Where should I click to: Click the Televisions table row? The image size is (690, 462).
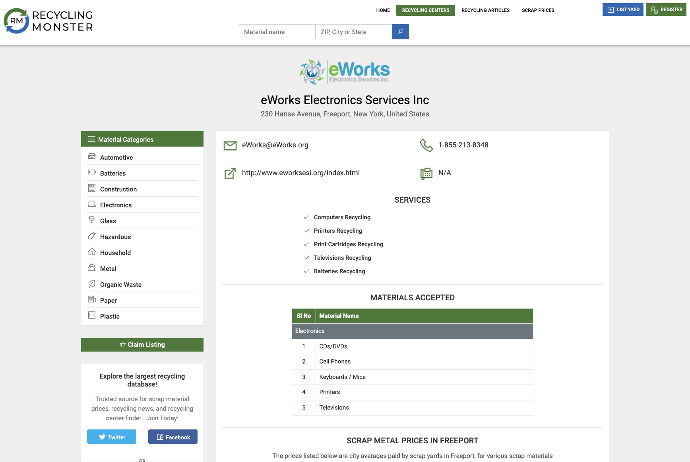[413, 408]
